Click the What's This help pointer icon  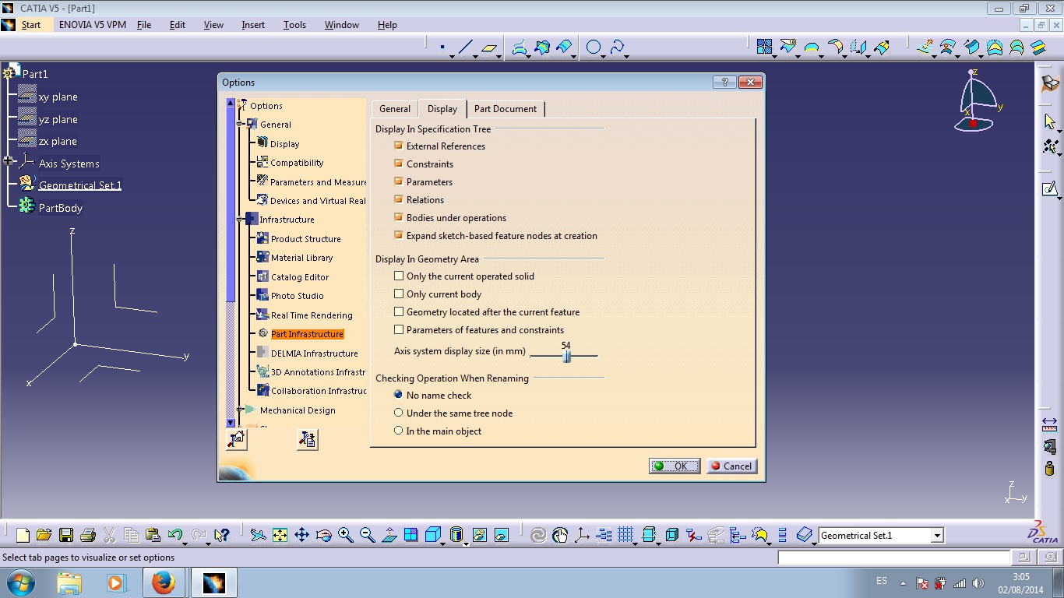click(222, 535)
